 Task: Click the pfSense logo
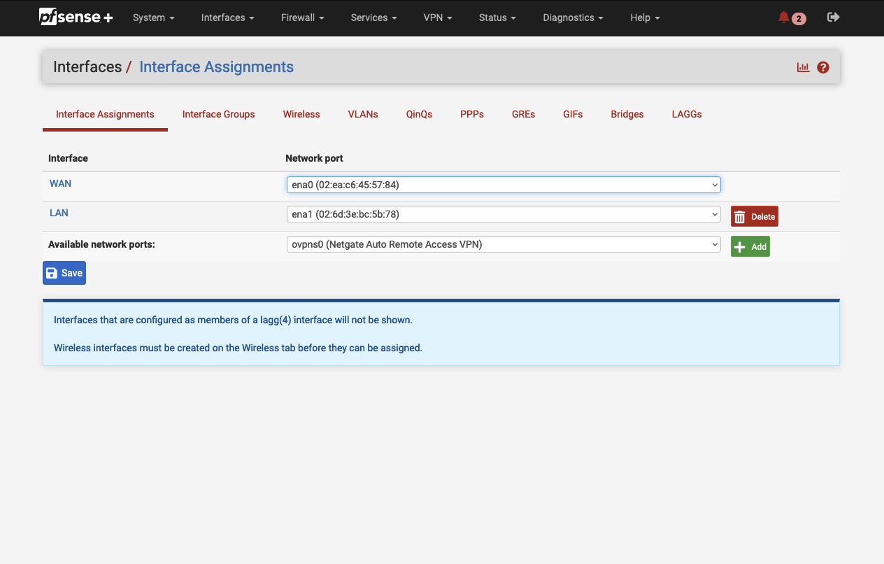coord(76,17)
